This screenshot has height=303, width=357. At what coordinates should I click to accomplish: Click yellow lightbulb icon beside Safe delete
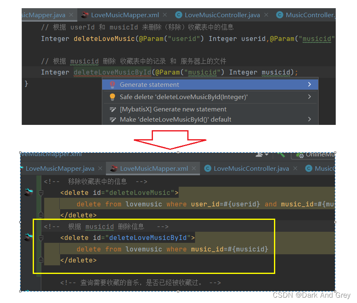tap(112, 97)
